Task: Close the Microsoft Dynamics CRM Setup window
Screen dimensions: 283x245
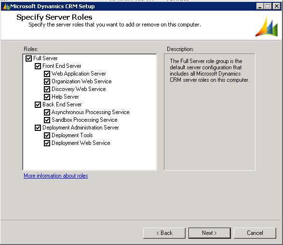Action: (x=277, y=6)
